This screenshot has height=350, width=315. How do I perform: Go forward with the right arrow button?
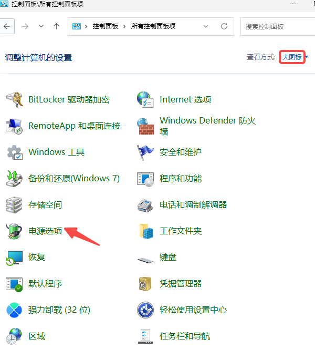coord(25,26)
